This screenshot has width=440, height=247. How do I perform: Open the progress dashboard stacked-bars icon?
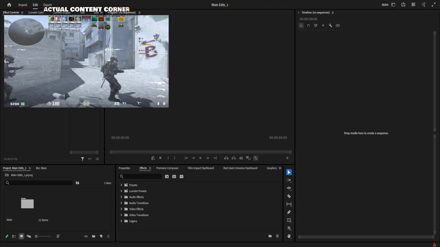[x=413, y=5]
